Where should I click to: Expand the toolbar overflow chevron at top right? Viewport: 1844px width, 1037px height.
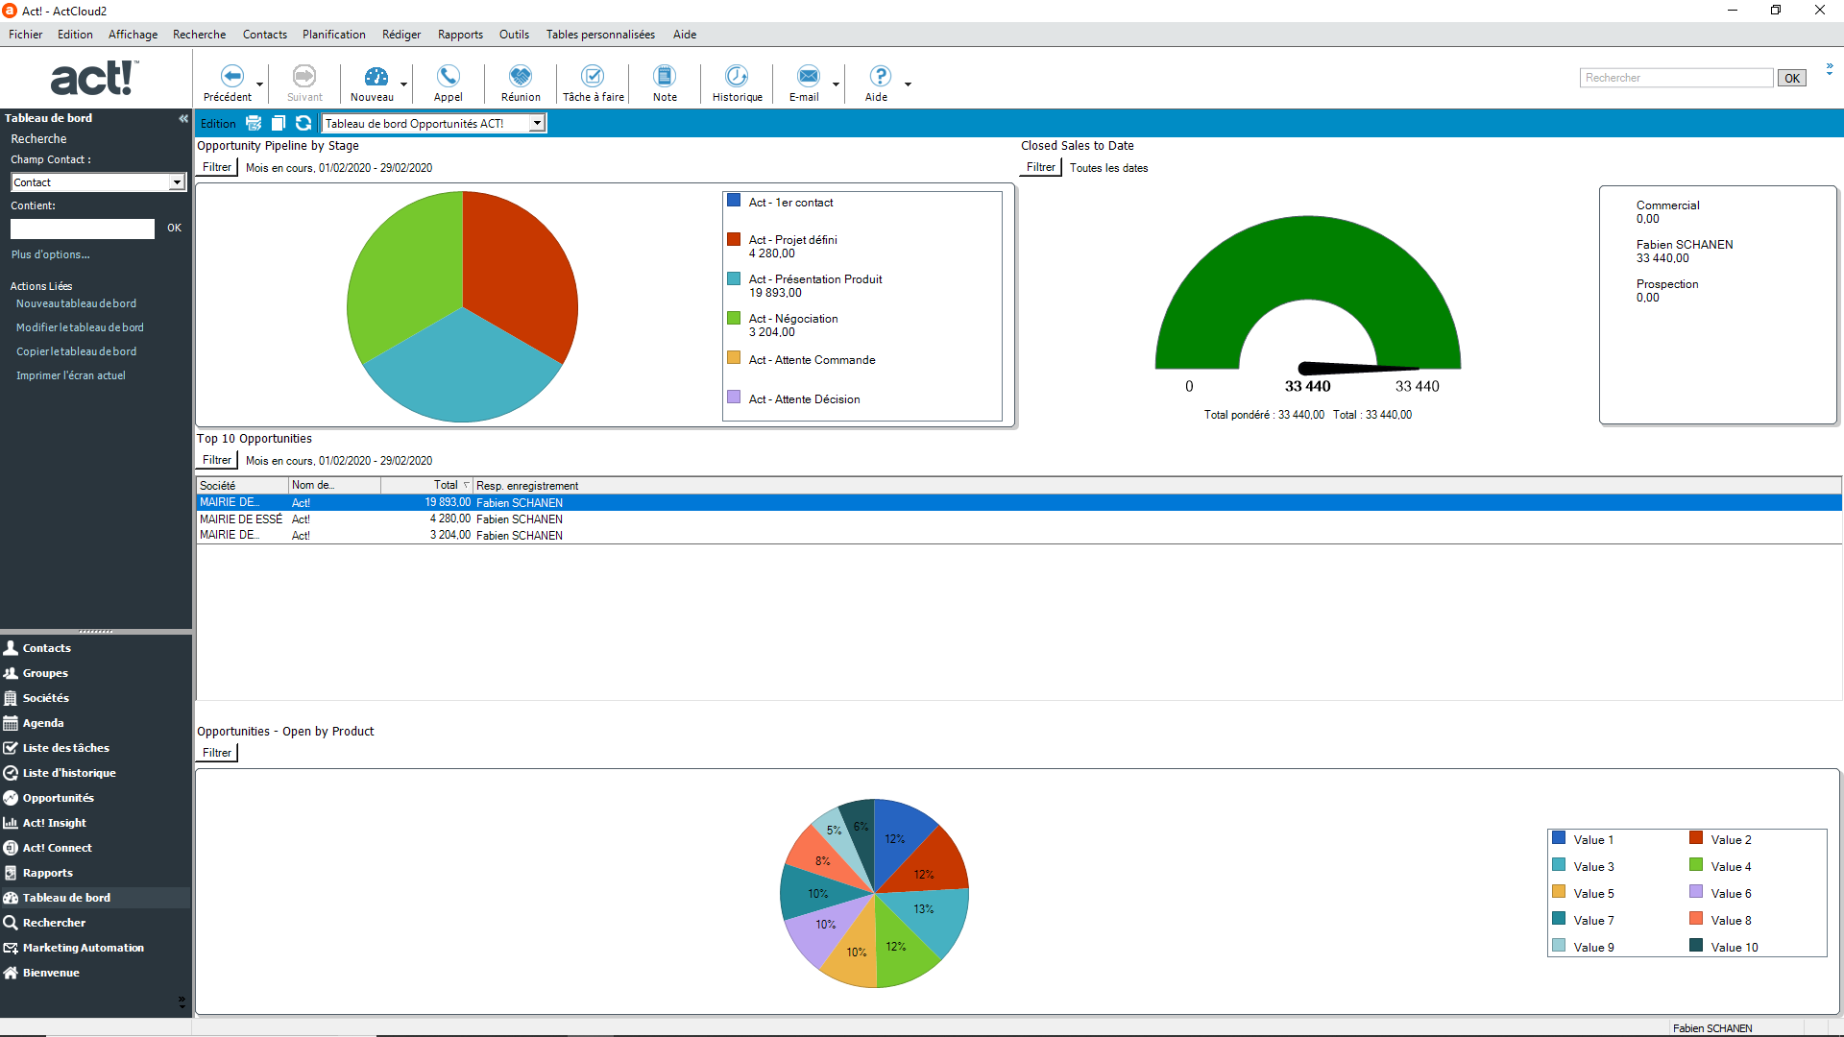pyautogui.click(x=1830, y=69)
